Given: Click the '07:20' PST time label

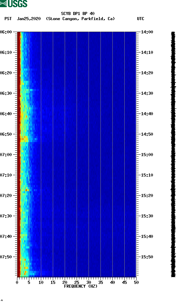Looking at the screenshot, I should click(x=6, y=195).
